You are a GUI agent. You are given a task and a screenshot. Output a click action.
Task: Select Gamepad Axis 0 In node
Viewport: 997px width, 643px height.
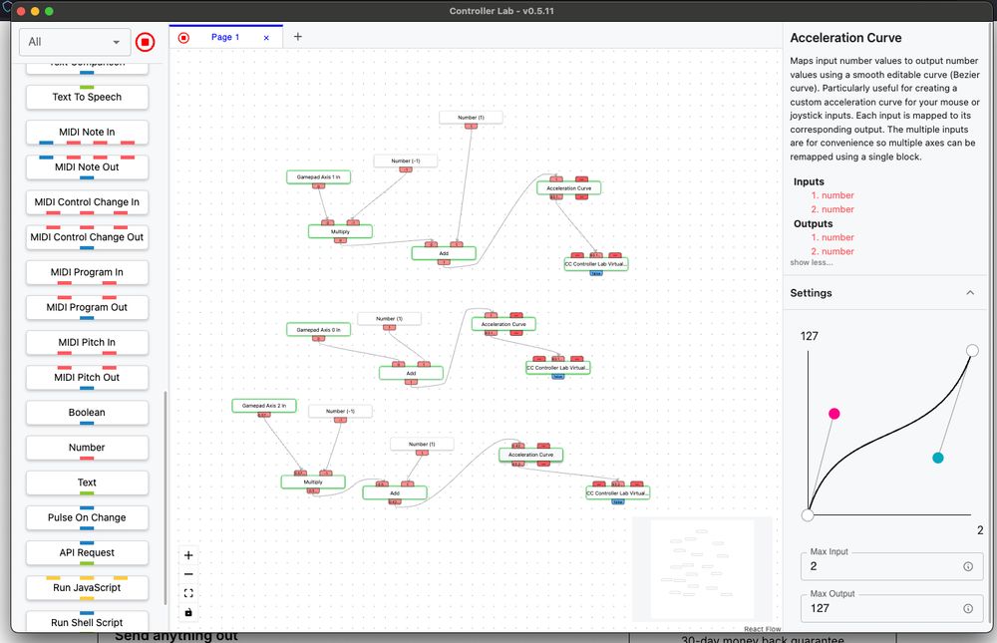319,329
